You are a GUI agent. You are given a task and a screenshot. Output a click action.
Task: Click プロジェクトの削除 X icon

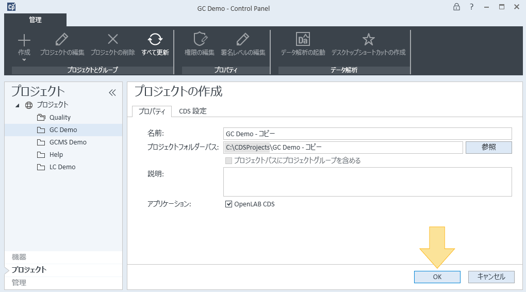113,39
